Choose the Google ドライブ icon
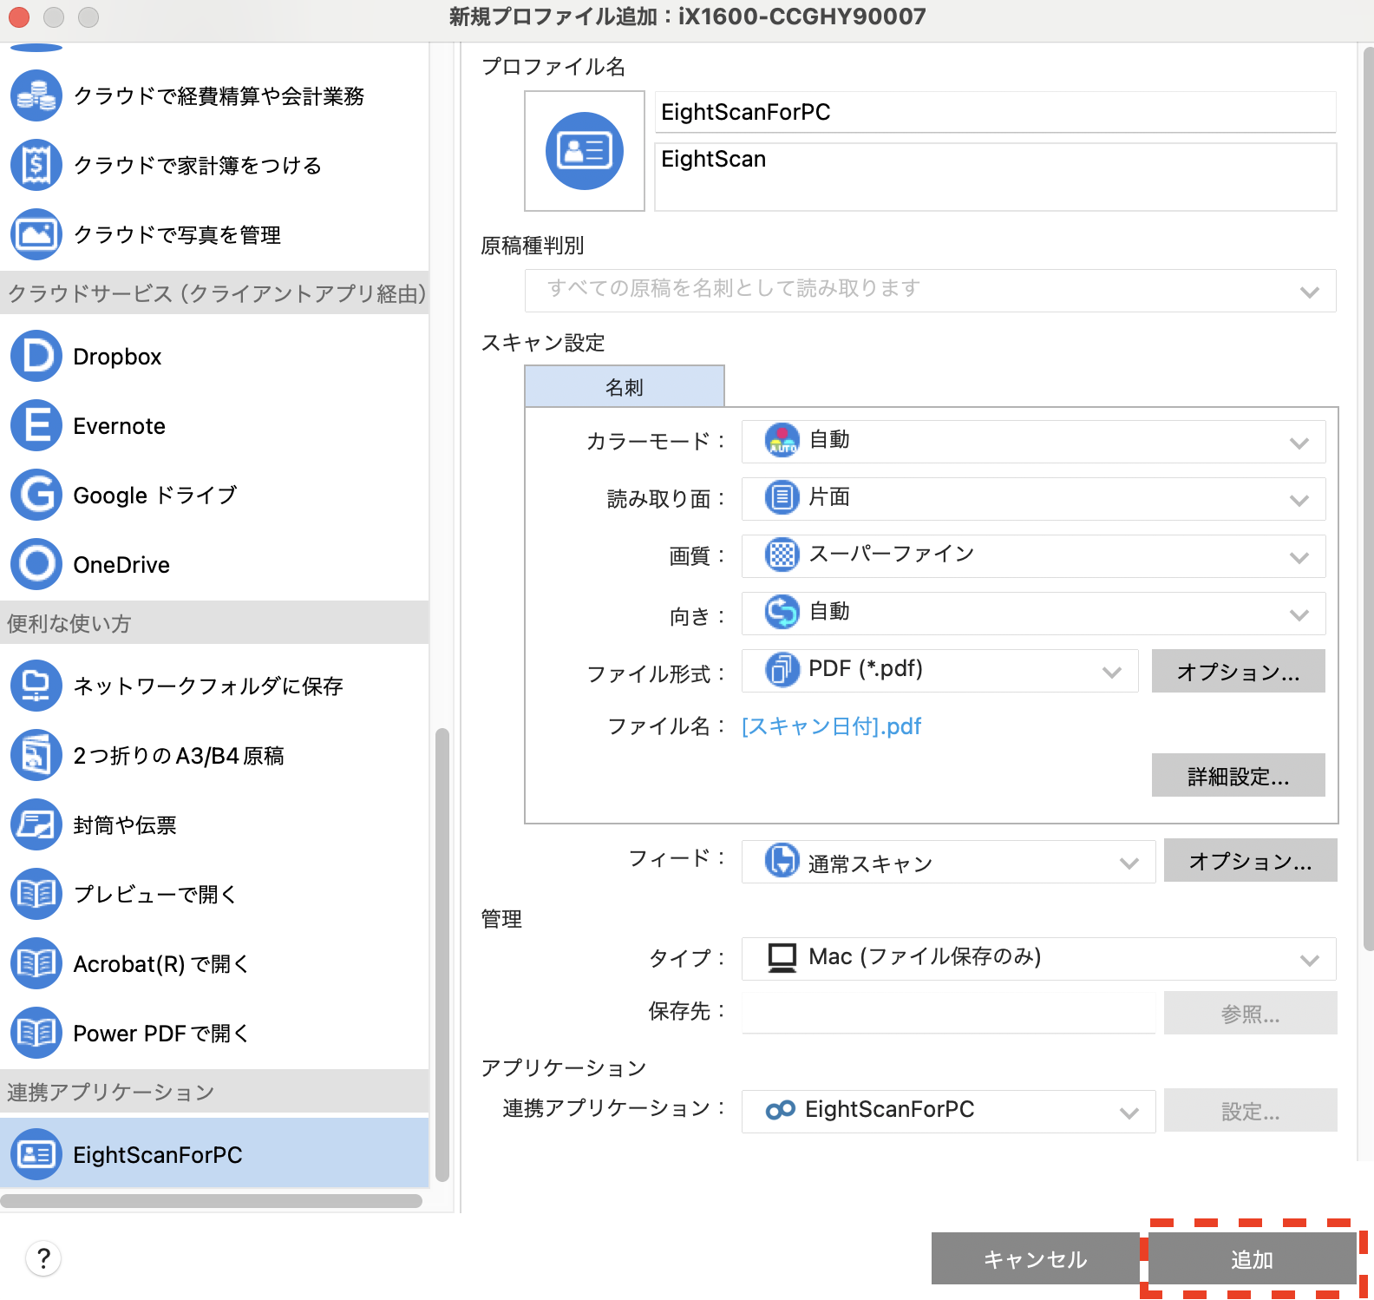Viewport: 1374px width, 1300px height. pos(36,495)
